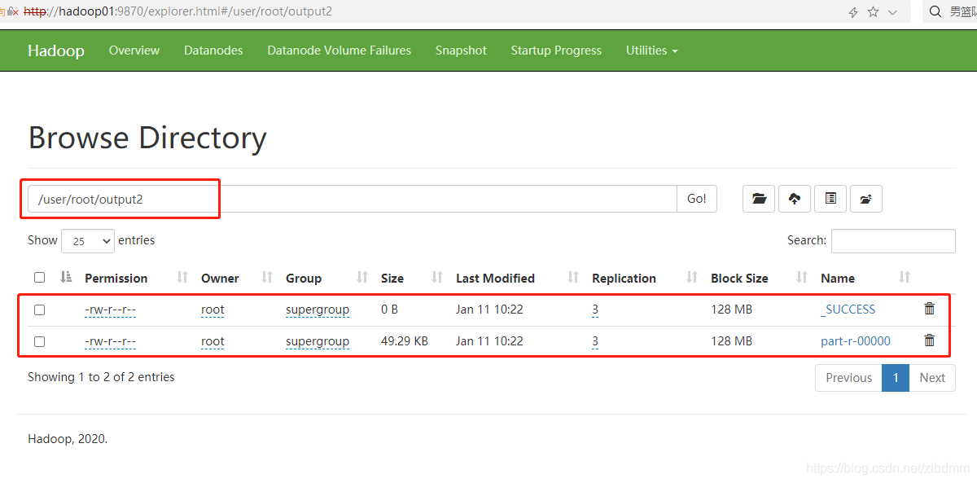Sort by Owner column arrows
This screenshot has height=483, width=977.
267,278
